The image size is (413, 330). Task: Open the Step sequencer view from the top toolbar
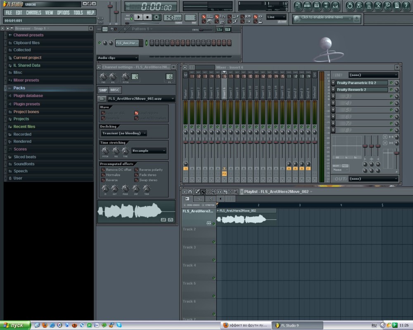[307, 6]
